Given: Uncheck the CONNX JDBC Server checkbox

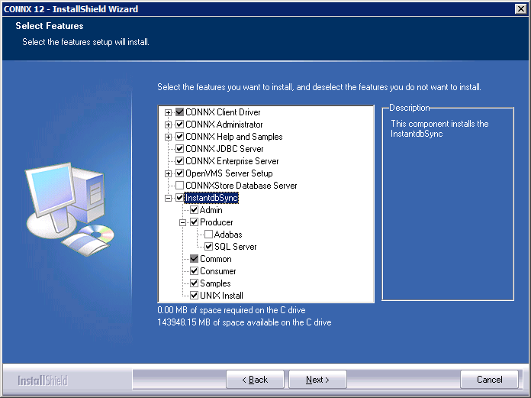Looking at the screenshot, I should pyautogui.click(x=180, y=149).
